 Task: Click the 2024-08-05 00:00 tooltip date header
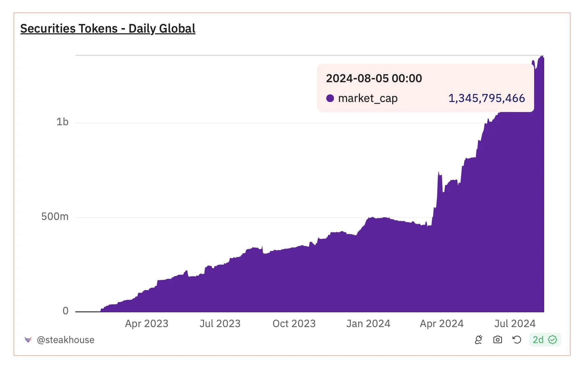[x=374, y=78]
